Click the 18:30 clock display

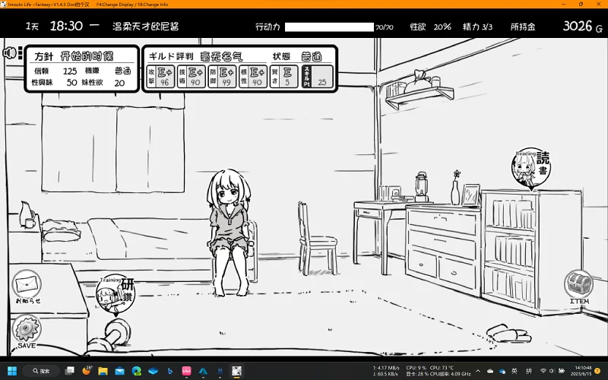click(x=66, y=26)
